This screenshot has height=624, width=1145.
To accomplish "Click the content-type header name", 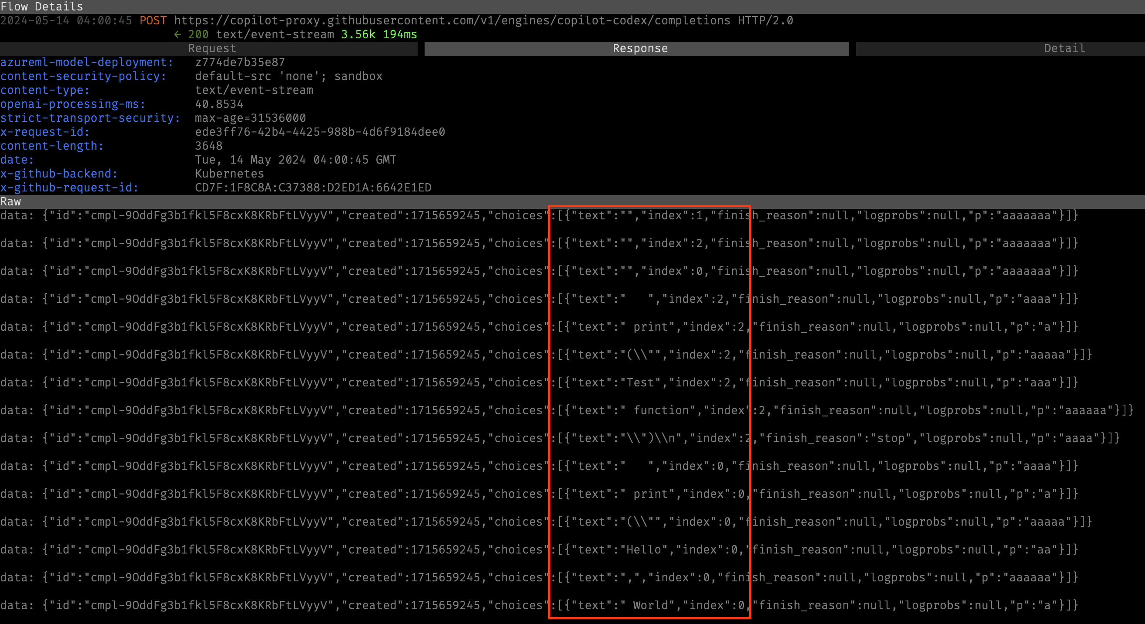I will pyautogui.click(x=45, y=90).
